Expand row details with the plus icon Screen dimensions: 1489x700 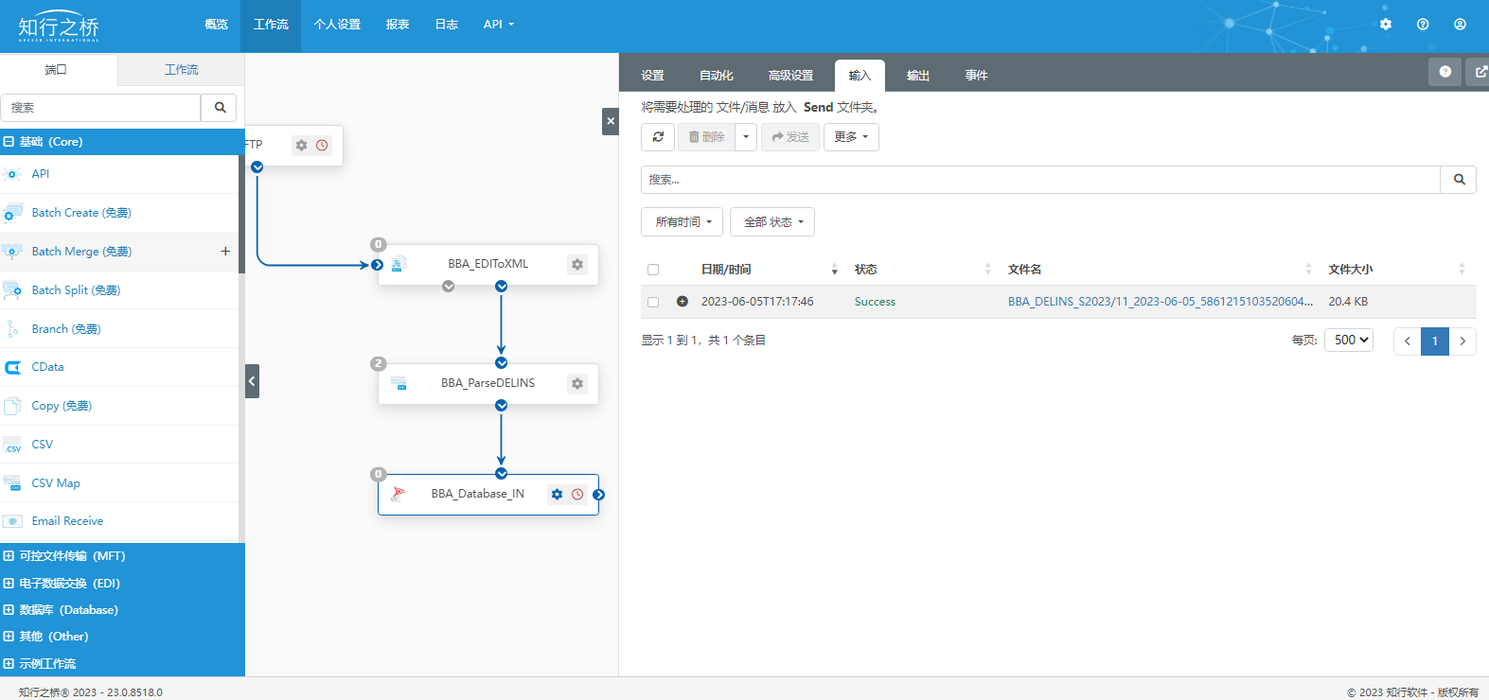coord(682,302)
